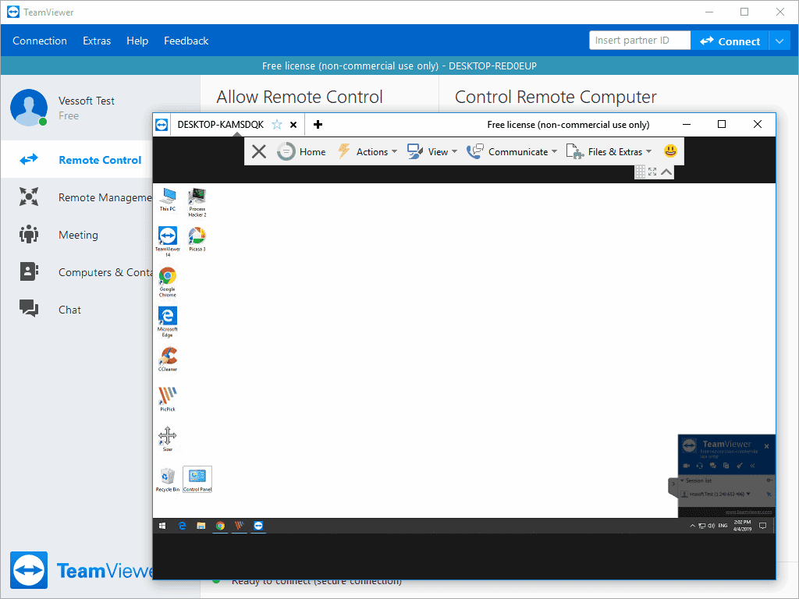799x599 pixels.
Task: Click the remote volume tray icon
Action: coord(711,526)
